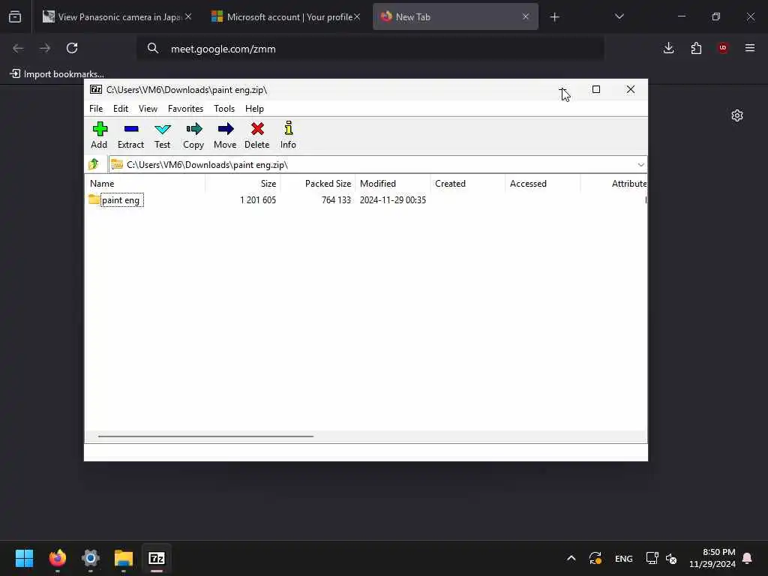
Task: Click the muted volume tray icon
Action: pyautogui.click(x=671, y=558)
